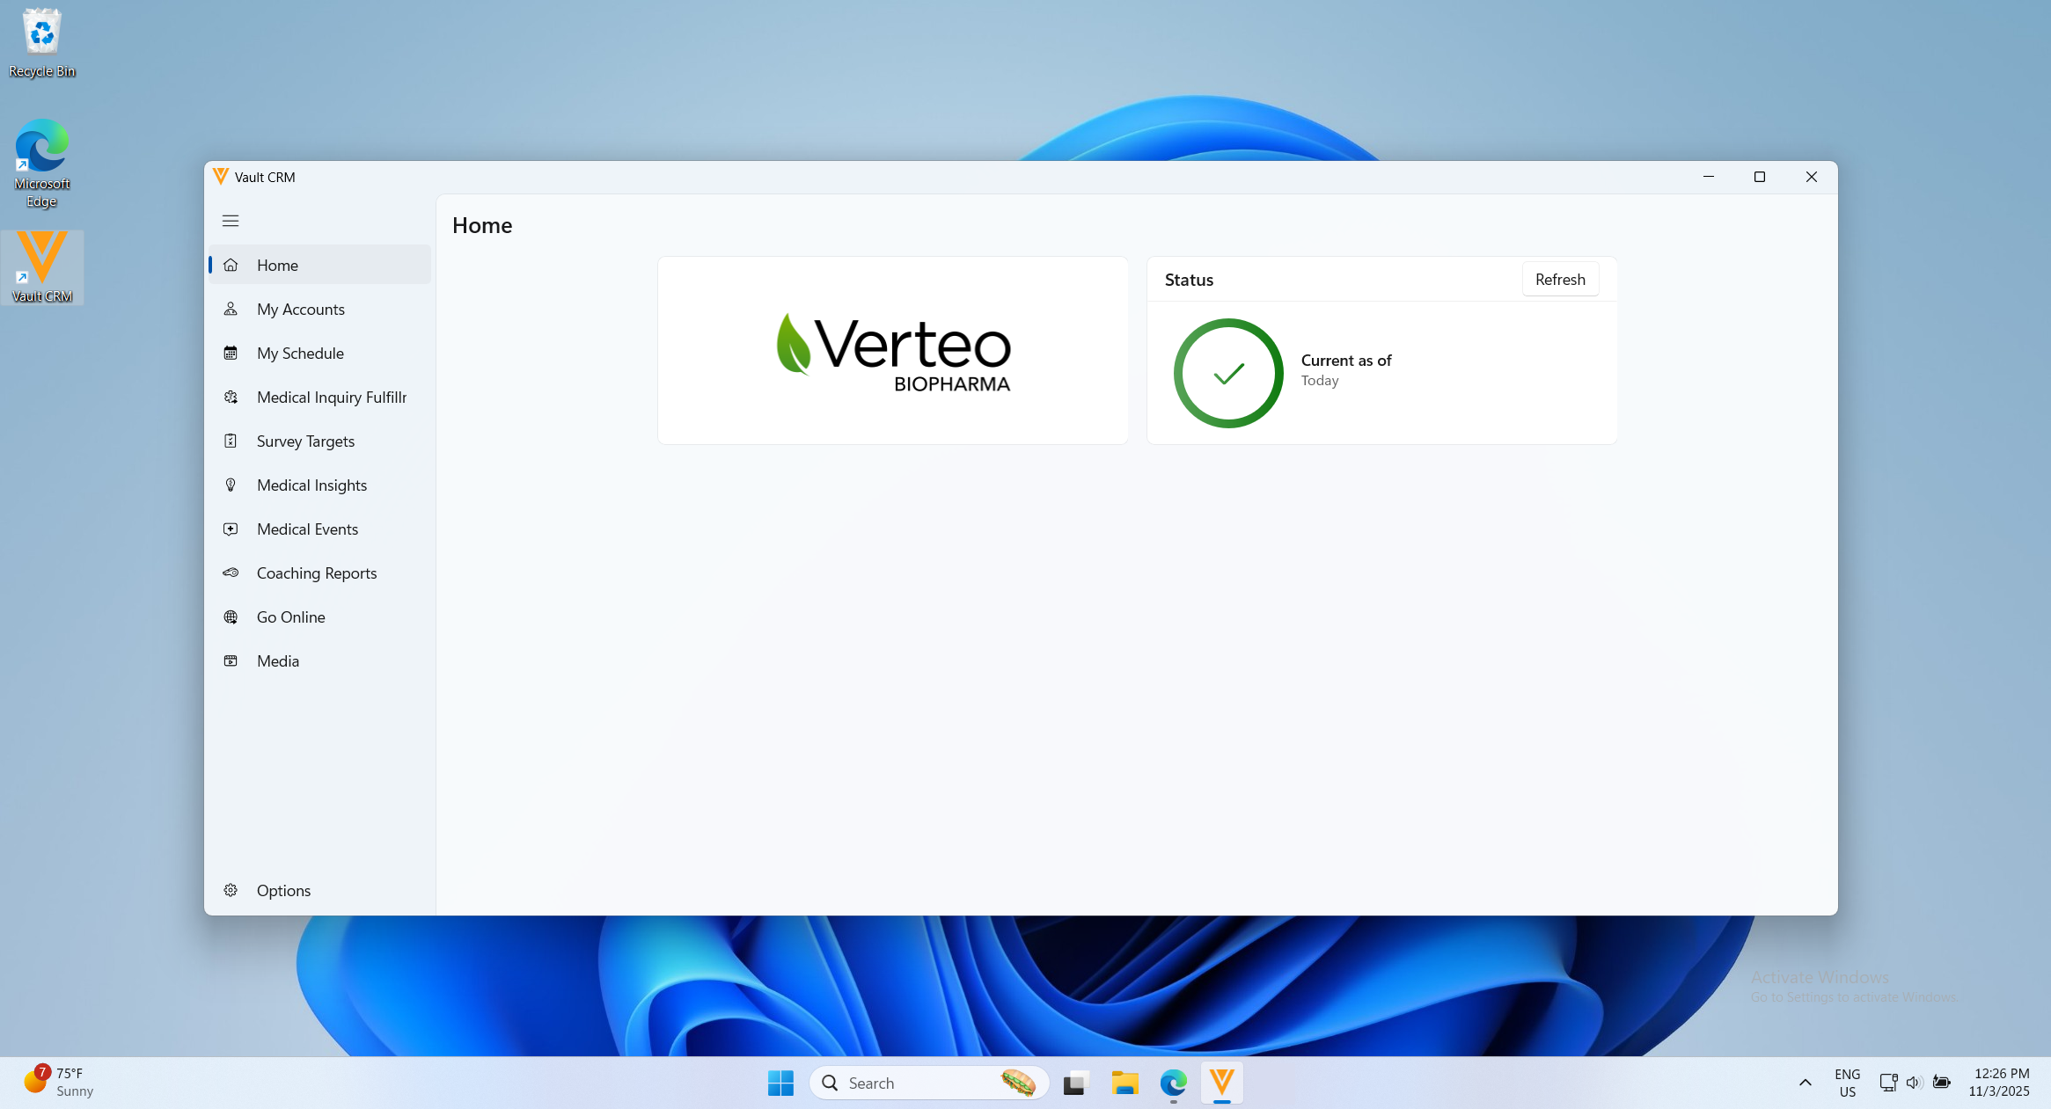Click the Go Online globe icon
The height and width of the screenshot is (1109, 2051).
click(x=231, y=617)
